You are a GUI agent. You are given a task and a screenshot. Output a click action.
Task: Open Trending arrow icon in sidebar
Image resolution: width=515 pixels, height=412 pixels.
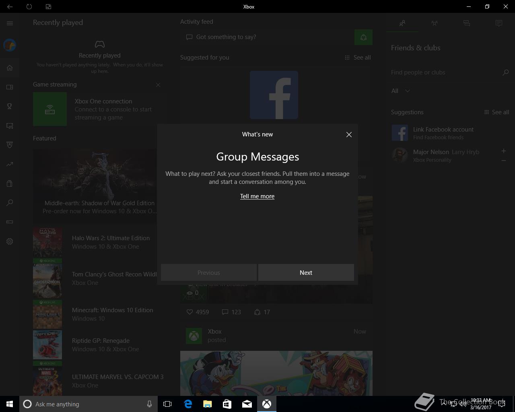(10, 164)
